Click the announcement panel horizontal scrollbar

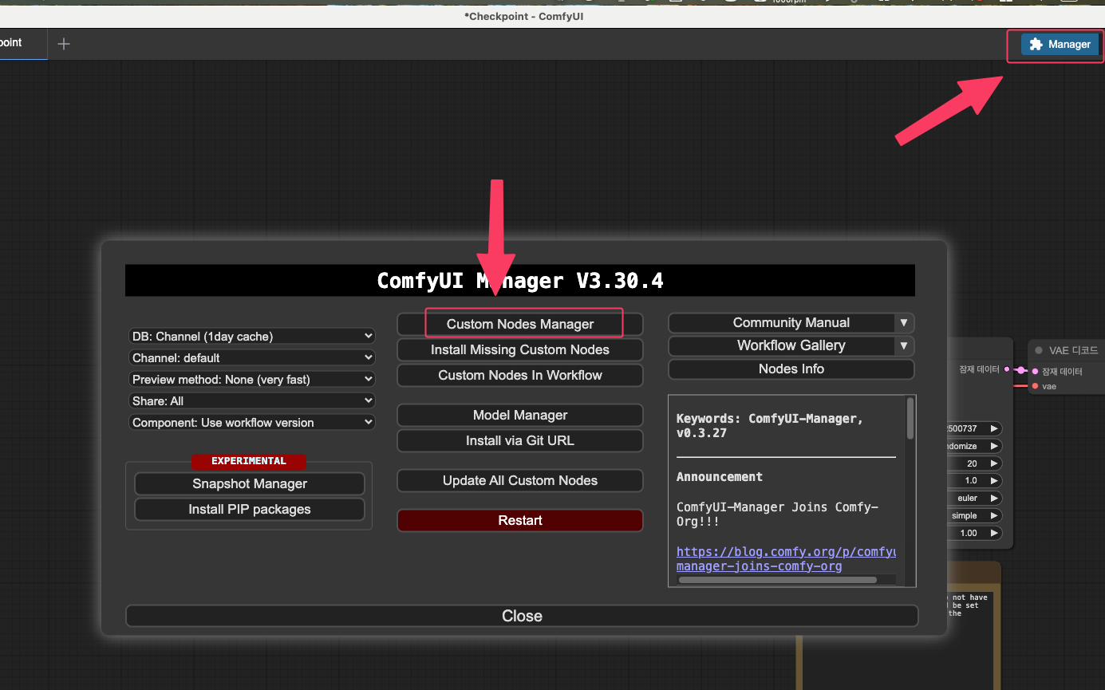778,580
